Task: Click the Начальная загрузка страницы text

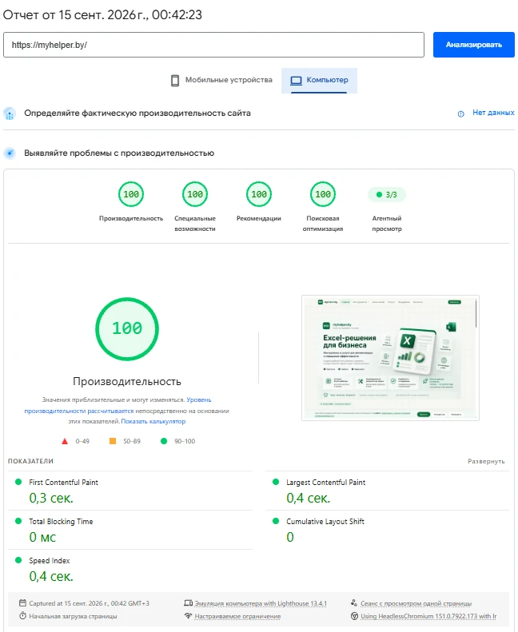Action: click(73, 616)
